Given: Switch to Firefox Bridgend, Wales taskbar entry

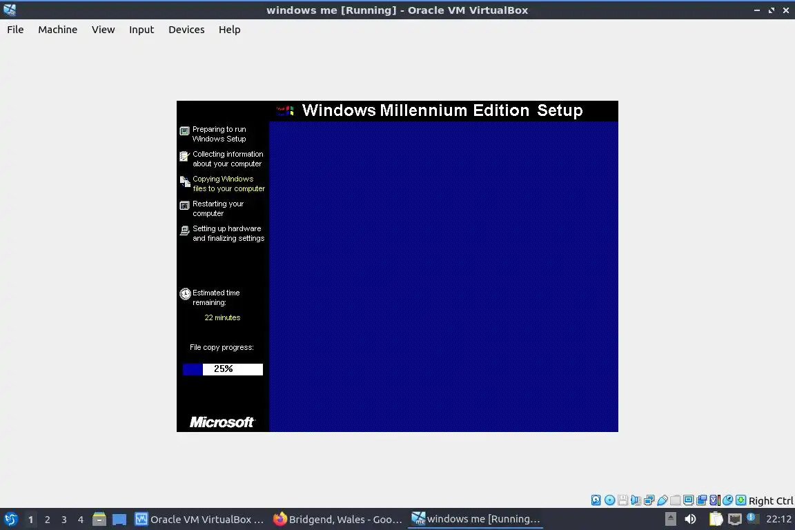Looking at the screenshot, I should click(337, 520).
